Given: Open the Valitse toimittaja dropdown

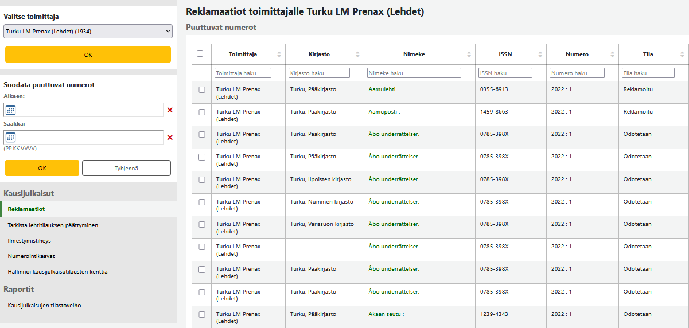Looking at the screenshot, I should (88, 31).
